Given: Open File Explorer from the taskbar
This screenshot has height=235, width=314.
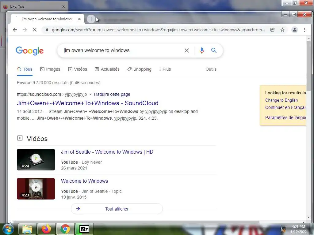Looking at the screenshot, I should point(27,229).
